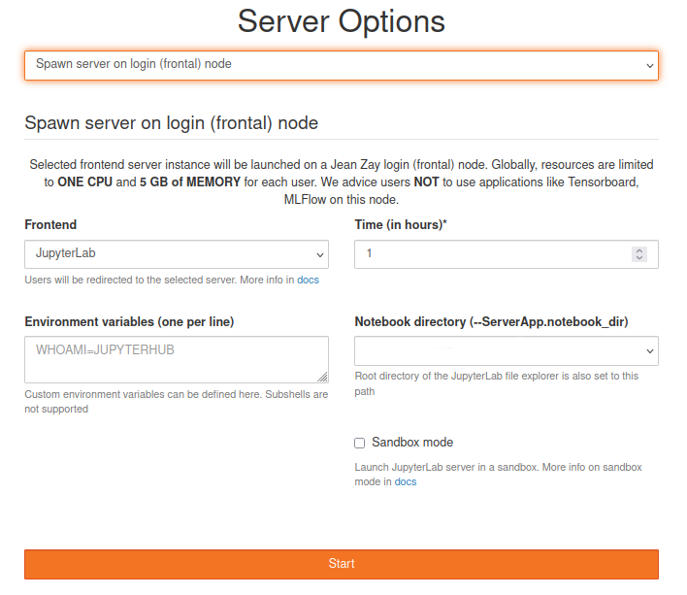Click the chevron arrow of the Frontend select
The width and height of the screenshot is (687, 595).
(x=319, y=254)
